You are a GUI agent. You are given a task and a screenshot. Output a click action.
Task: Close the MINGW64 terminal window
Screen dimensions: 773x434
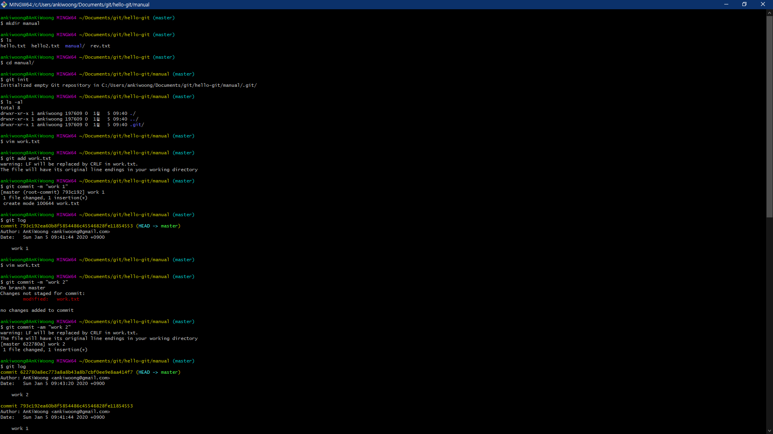pyautogui.click(x=763, y=4)
